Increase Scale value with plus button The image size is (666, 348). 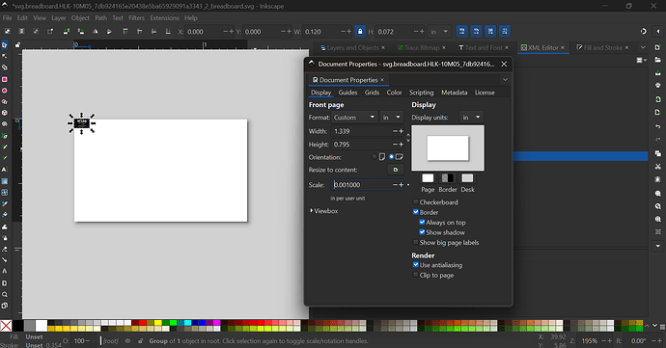point(401,185)
